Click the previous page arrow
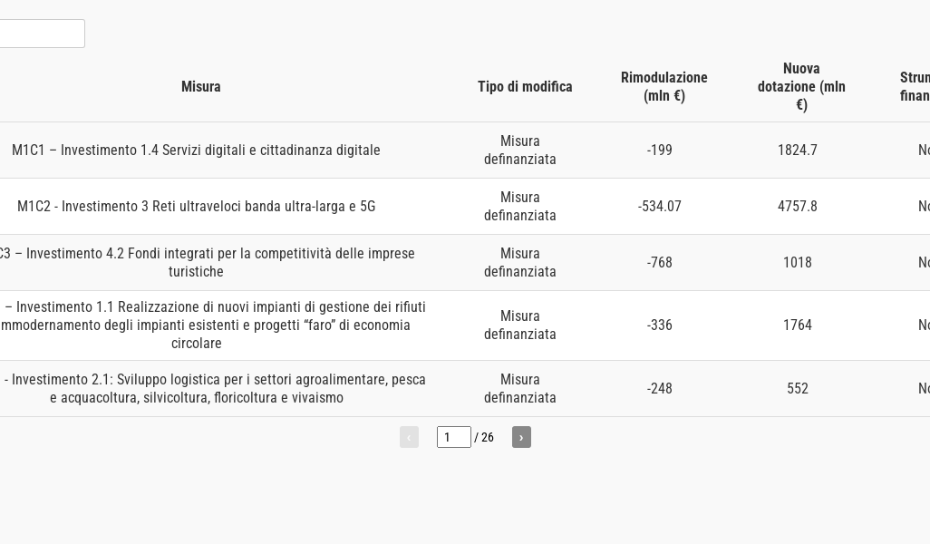Image resolution: width=930 pixels, height=544 pixels. point(409,437)
